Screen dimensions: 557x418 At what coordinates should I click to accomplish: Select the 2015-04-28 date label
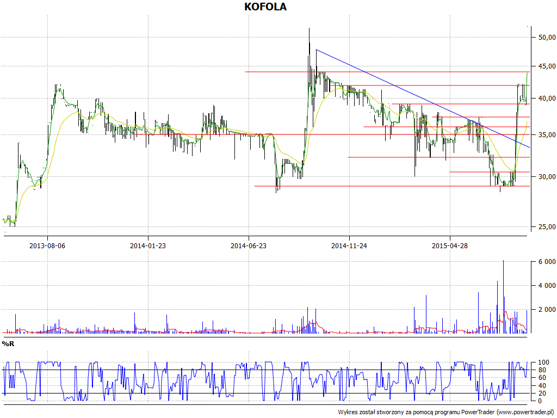coord(450,245)
